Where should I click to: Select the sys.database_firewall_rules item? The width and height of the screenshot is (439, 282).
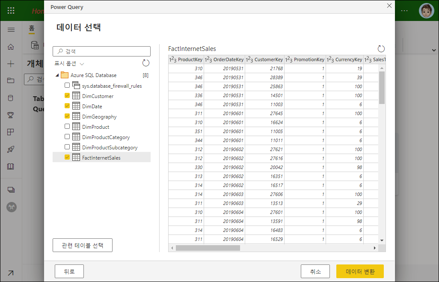click(x=102, y=86)
